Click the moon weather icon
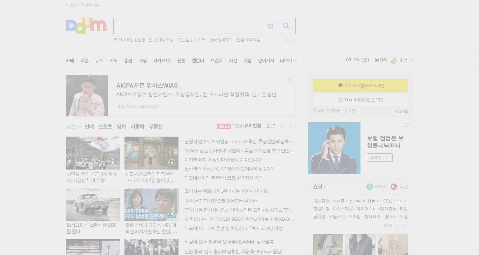This screenshot has width=479, height=255. (393, 61)
